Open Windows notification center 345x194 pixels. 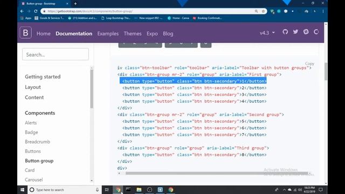pos(321,190)
